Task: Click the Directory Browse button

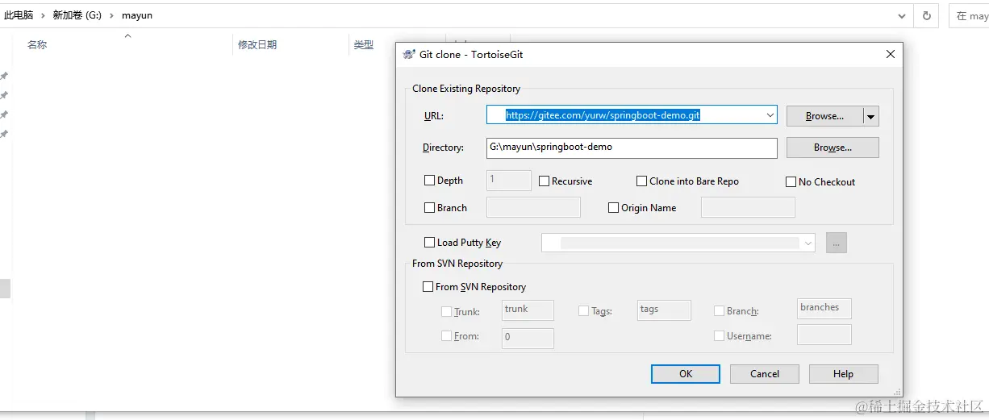Action: (833, 148)
